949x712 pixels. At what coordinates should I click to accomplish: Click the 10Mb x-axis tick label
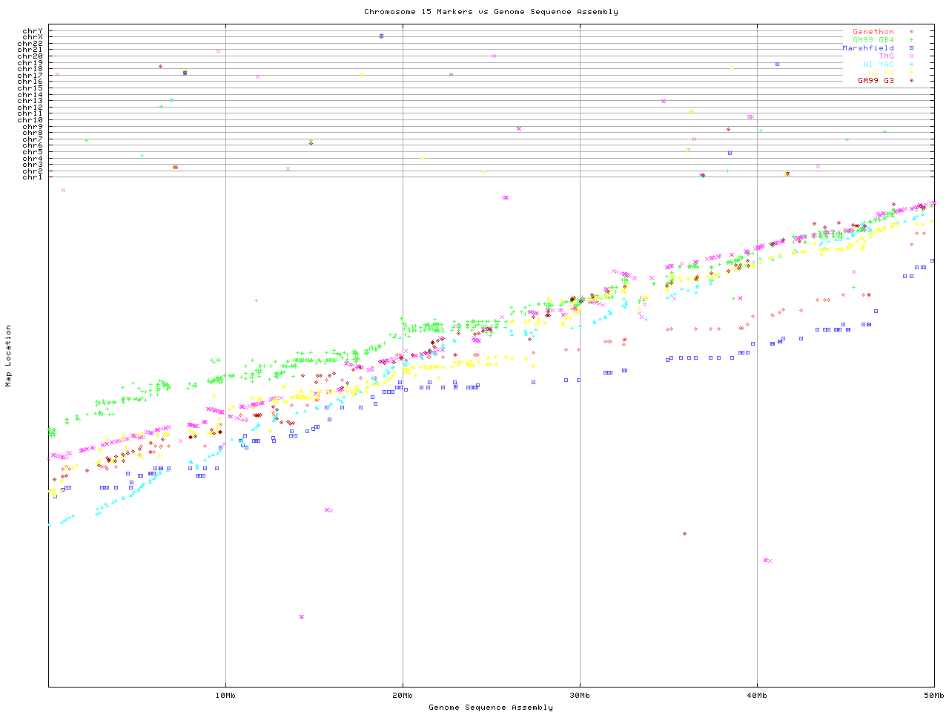click(x=225, y=696)
